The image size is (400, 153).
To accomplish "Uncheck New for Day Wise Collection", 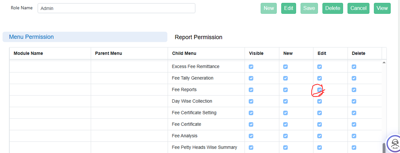I will coord(285,101).
